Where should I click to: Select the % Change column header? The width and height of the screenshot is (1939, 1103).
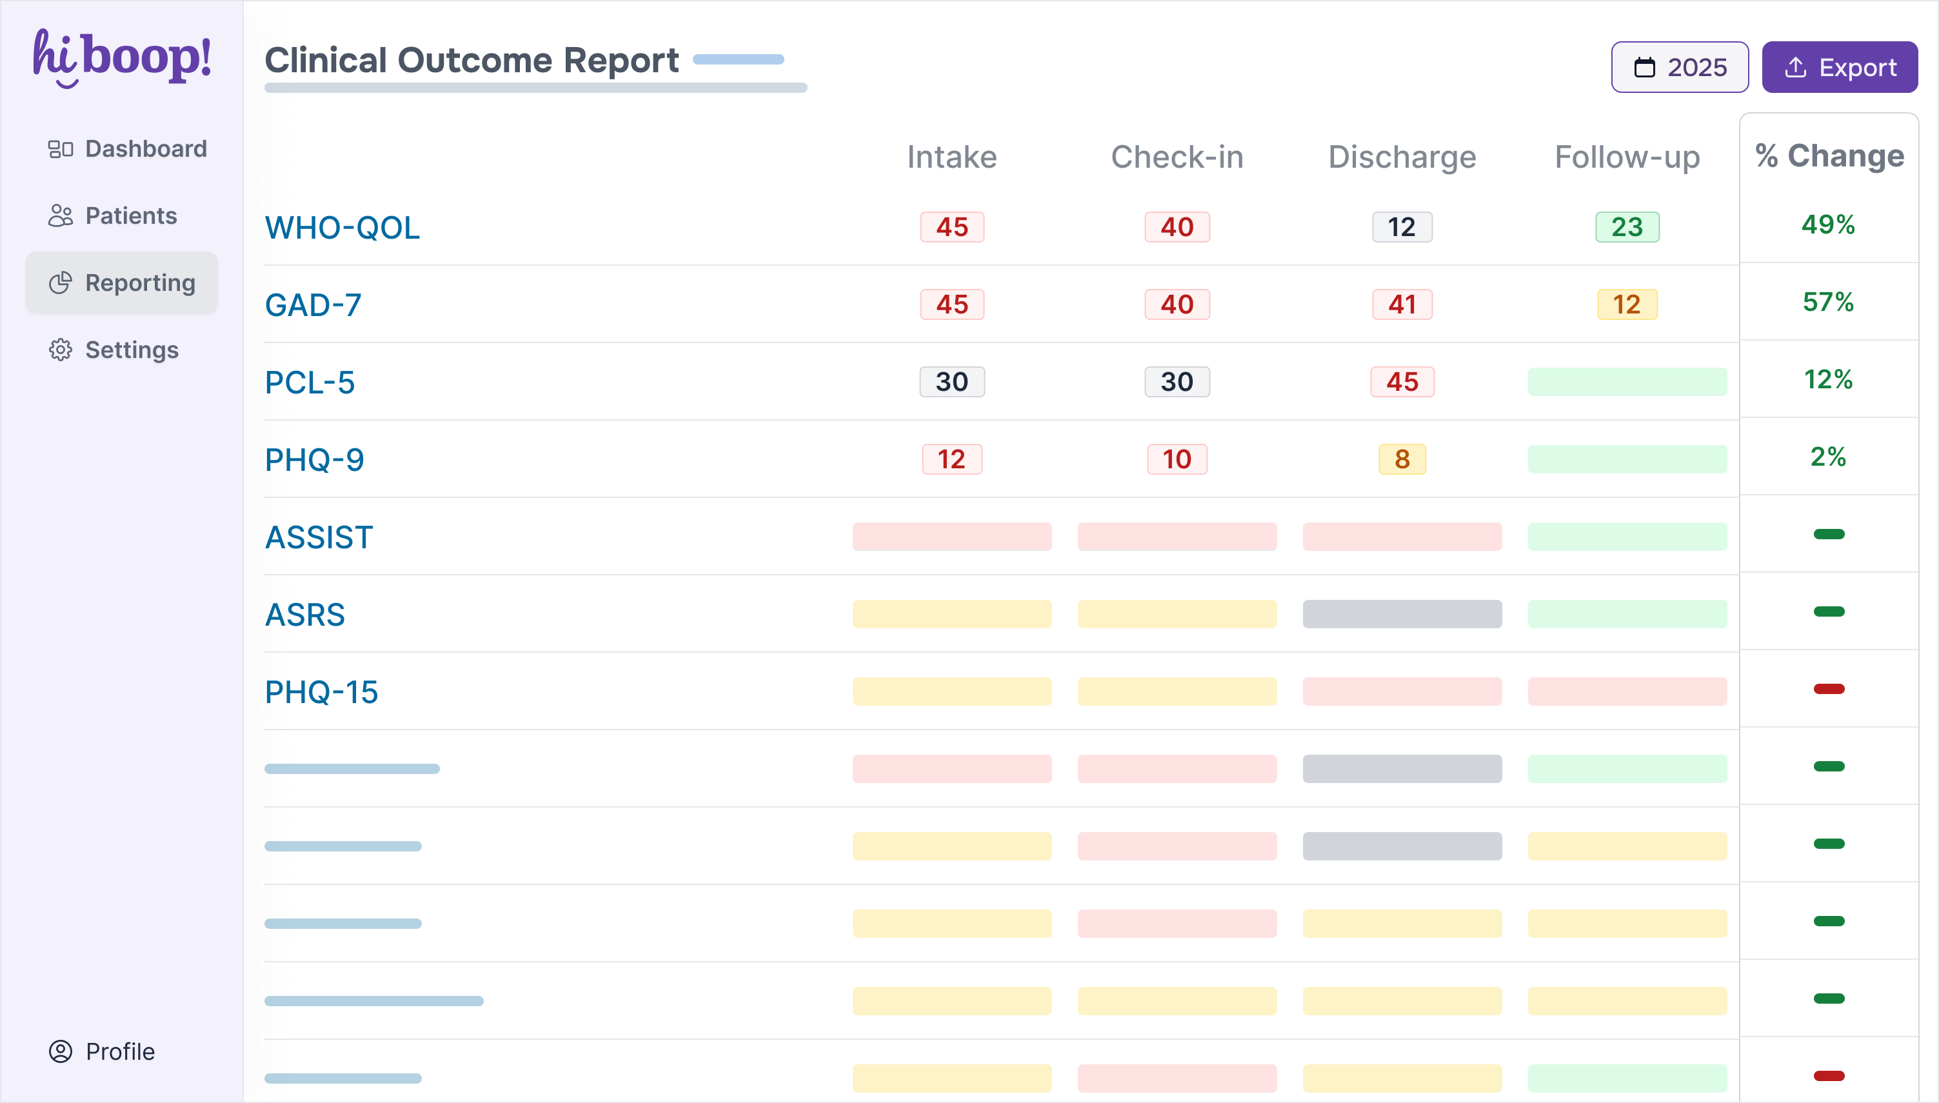pyautogui.click(x=1829, y=156)
